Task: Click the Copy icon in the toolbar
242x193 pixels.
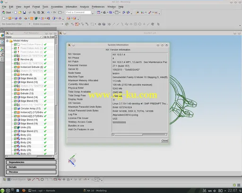Action: point(34,12)
